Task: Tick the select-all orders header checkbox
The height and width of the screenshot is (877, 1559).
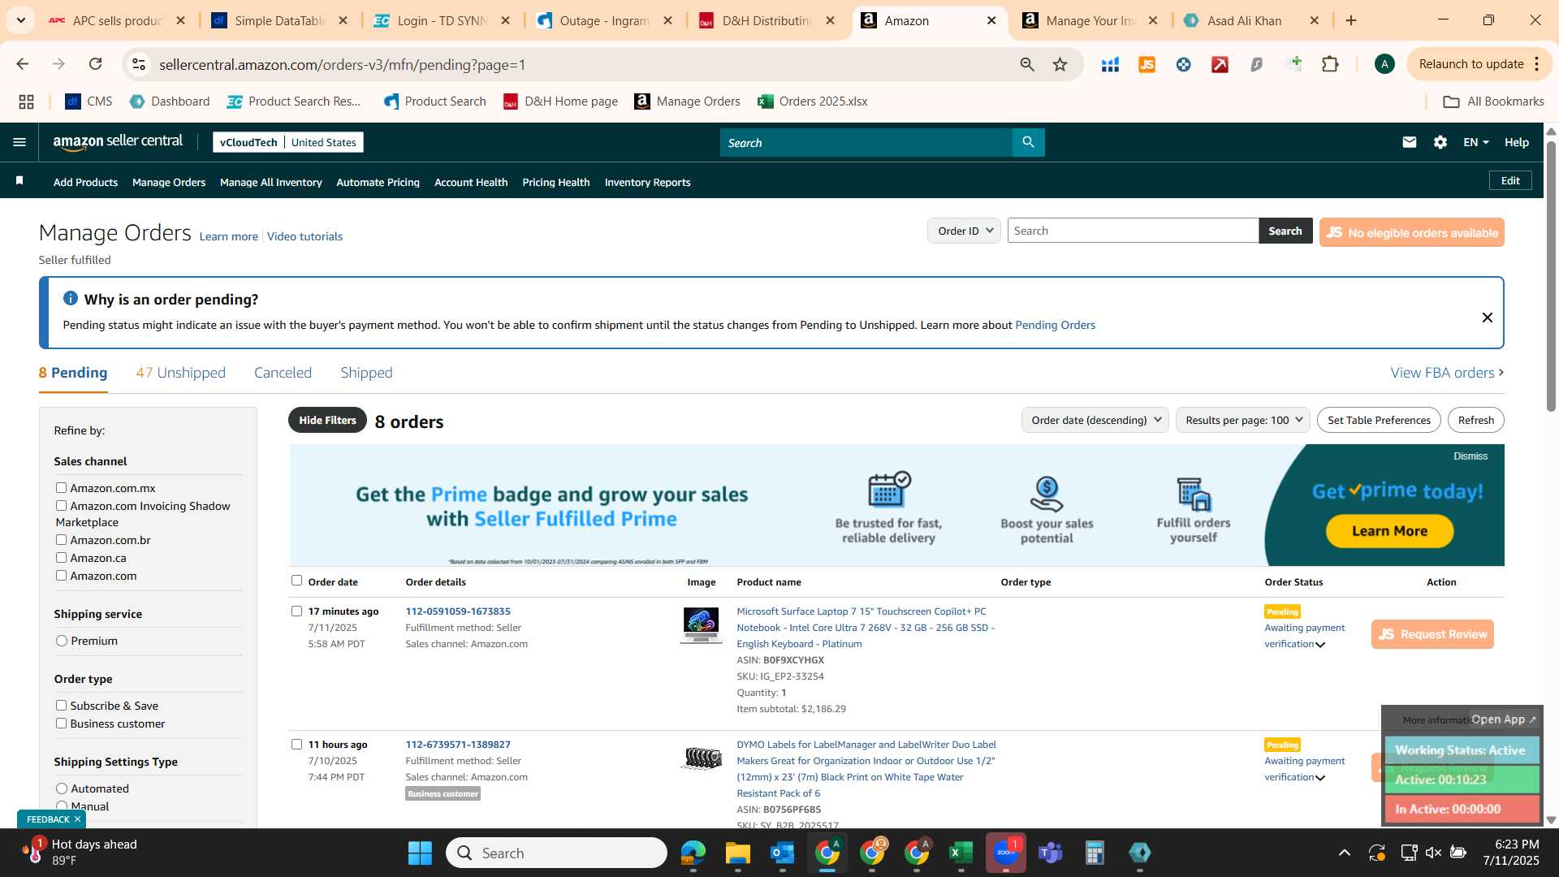Action: point(296,580)
